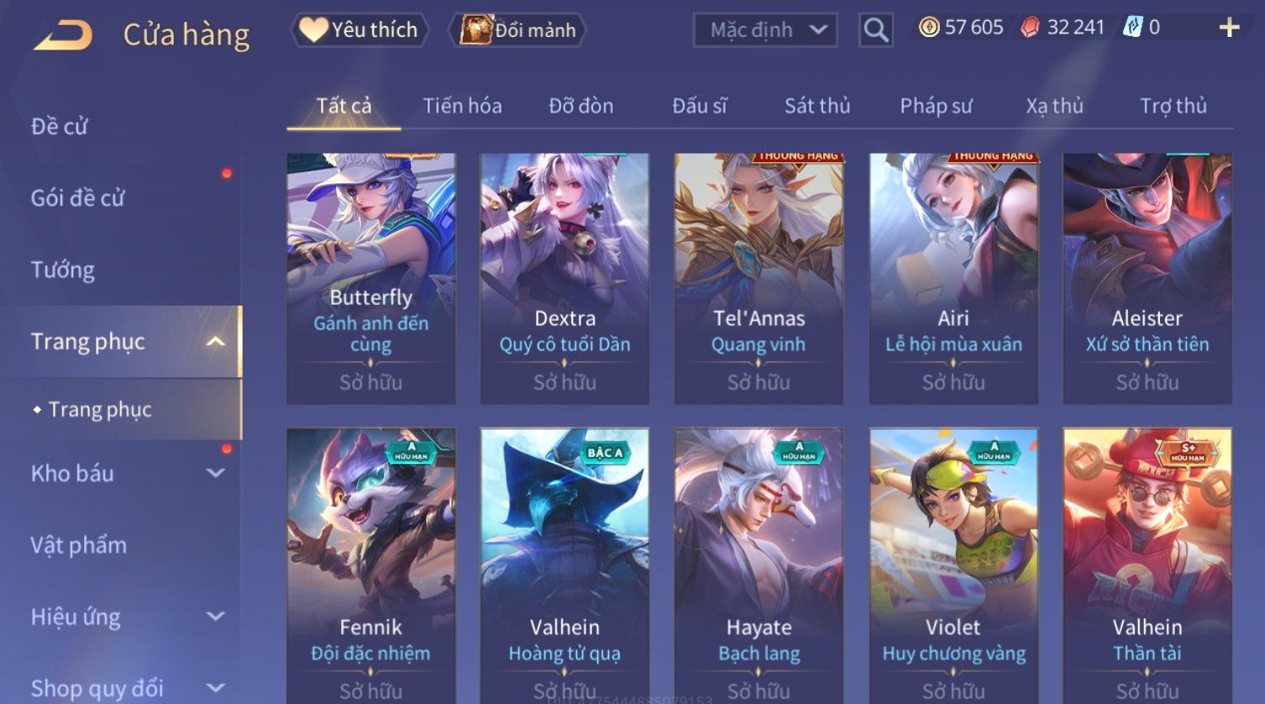The width and height of the screenshot is (1265, 704).
Task: Click the heart icon on Yêu thích
Action: (313, 29)
